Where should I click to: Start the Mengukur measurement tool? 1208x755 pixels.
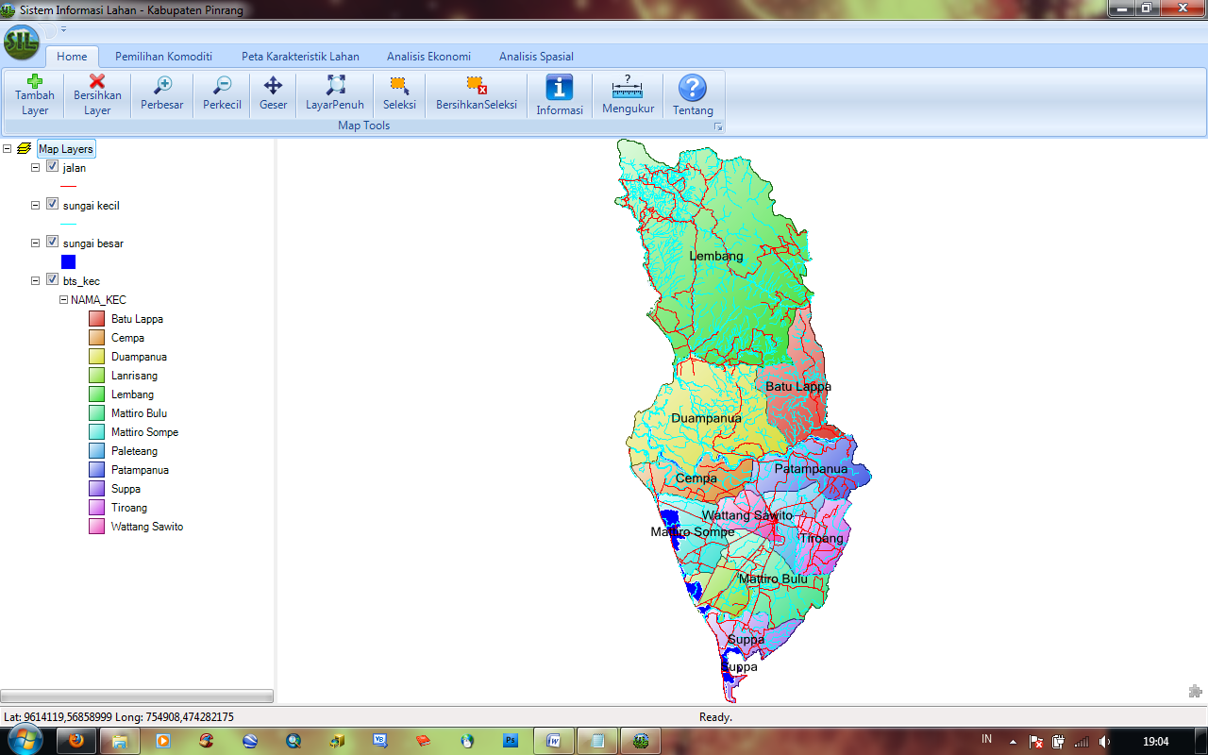[627, 94]
